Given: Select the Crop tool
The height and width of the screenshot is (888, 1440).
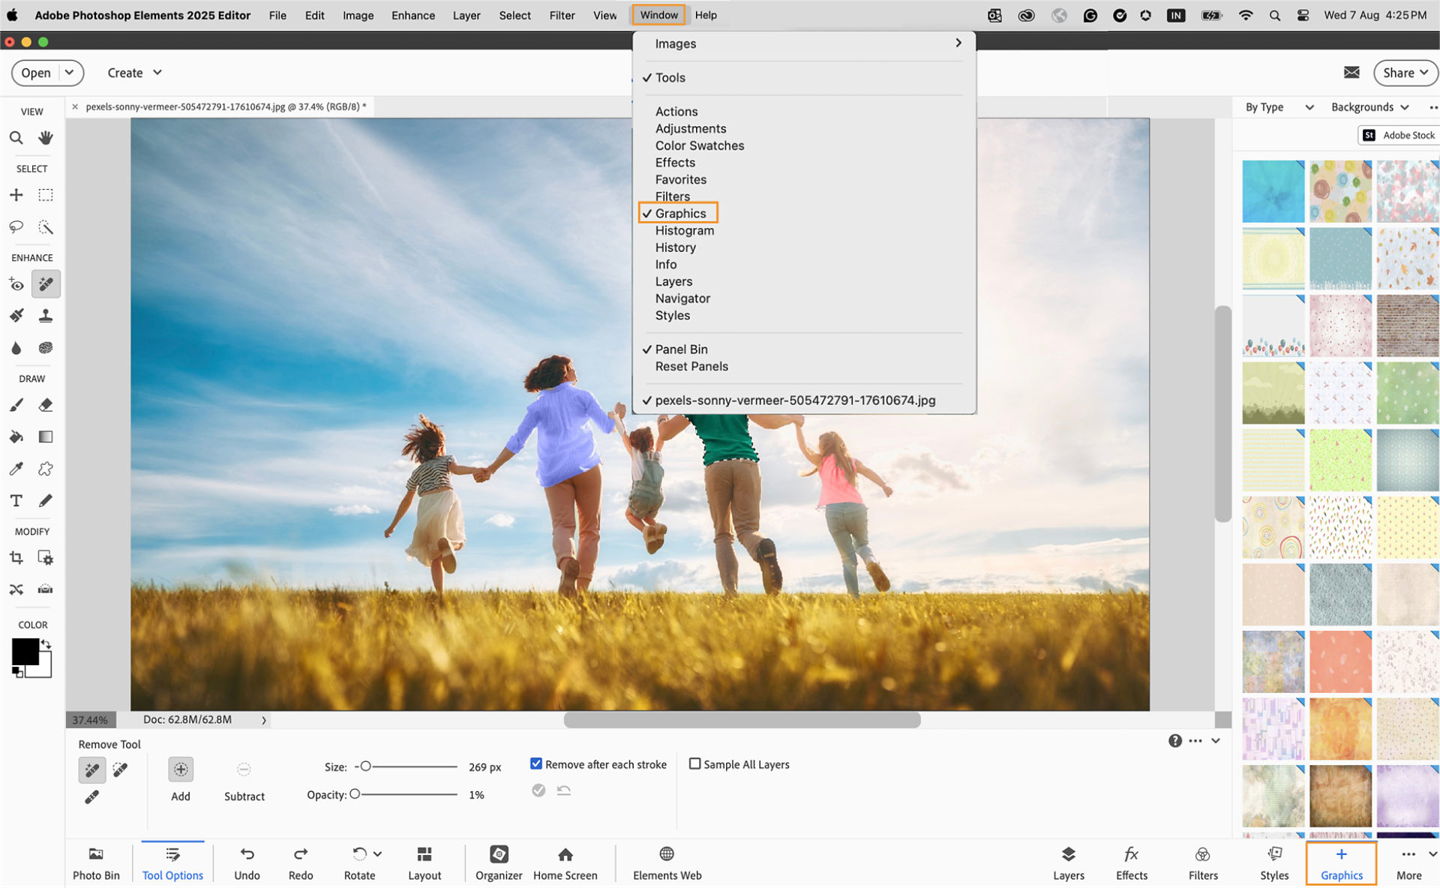Looking at the screenshot, I should click(16, 557).
